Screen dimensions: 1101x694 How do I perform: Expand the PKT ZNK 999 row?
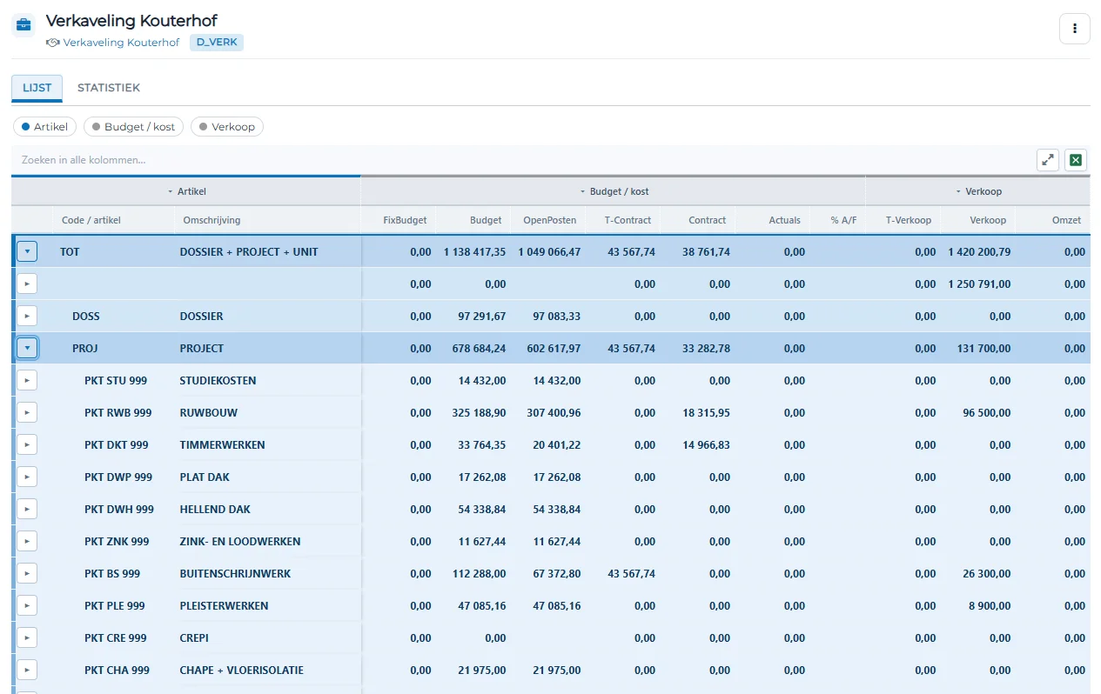pos(27,542)
